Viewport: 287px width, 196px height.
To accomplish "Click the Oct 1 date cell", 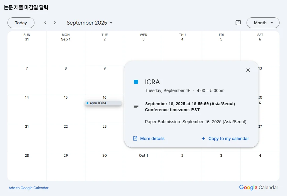I will 143,166.
